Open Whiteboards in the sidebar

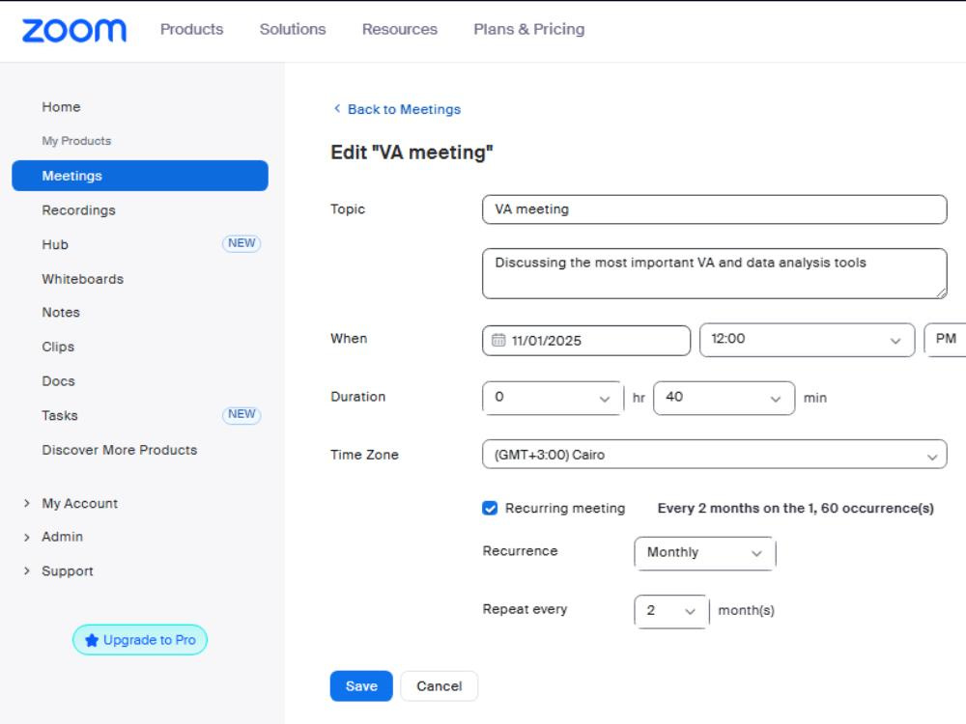pyautogui.click(x=82, y=279)
